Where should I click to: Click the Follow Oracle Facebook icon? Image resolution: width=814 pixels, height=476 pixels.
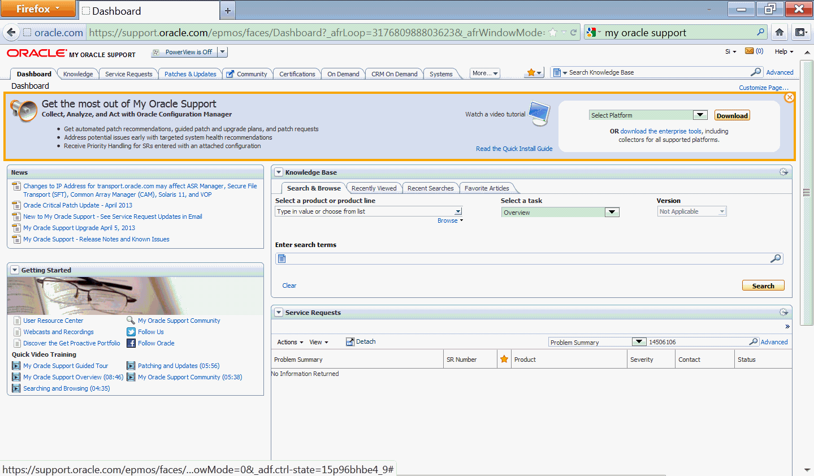click(x=131, y=343)
